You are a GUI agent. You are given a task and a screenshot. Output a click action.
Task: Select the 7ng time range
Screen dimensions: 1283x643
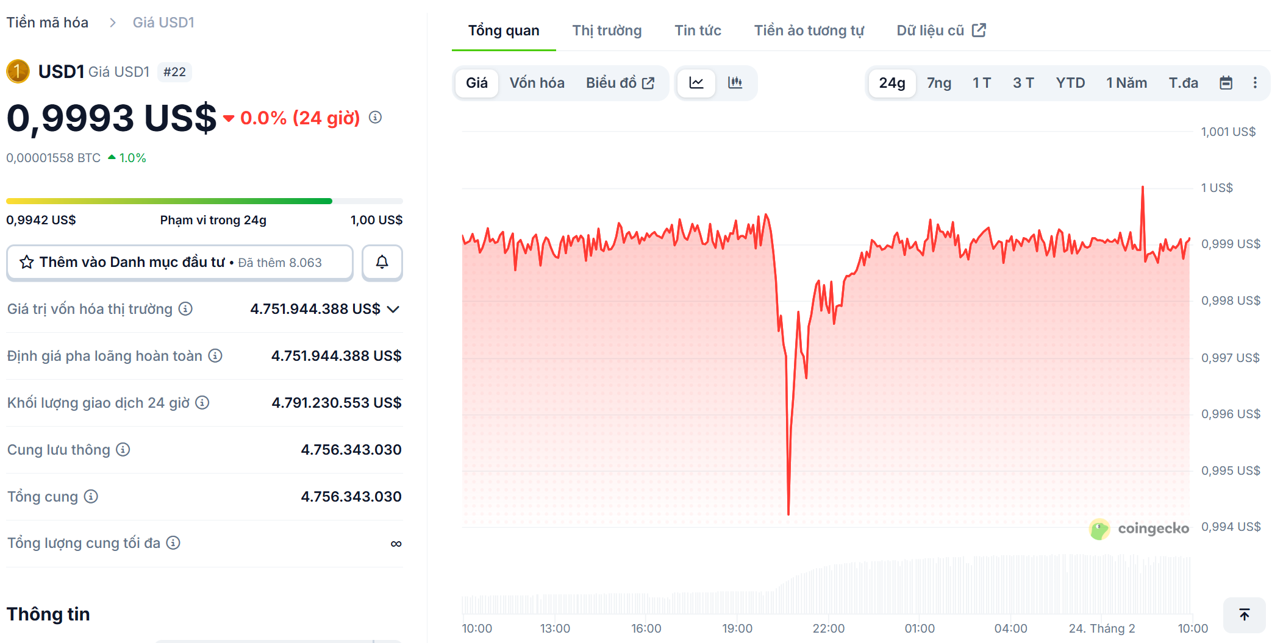point(938,83)
